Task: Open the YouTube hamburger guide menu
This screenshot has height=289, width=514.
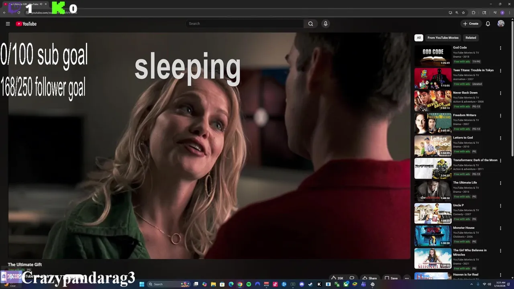Action: point(8,24)
